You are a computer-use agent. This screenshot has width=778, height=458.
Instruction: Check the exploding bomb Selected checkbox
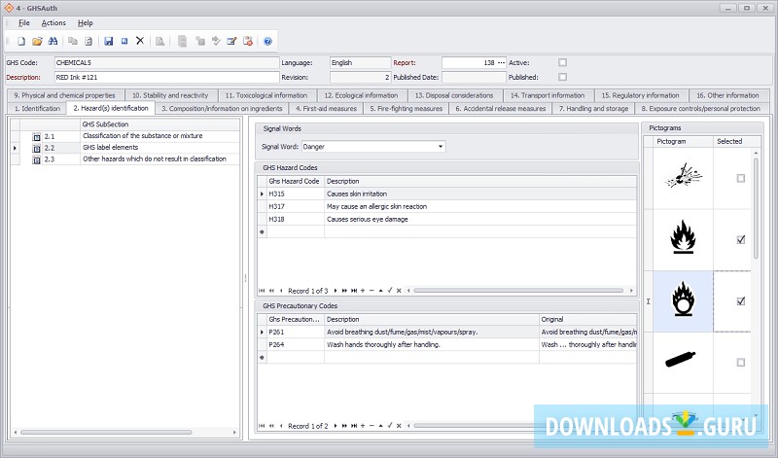pyautogui.click(x=741, y=178)
